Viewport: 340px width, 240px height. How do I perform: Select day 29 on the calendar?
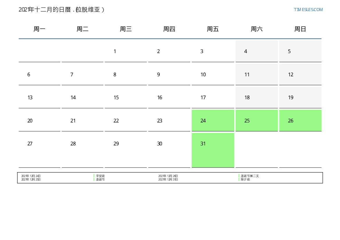click(x=126, y=150)
